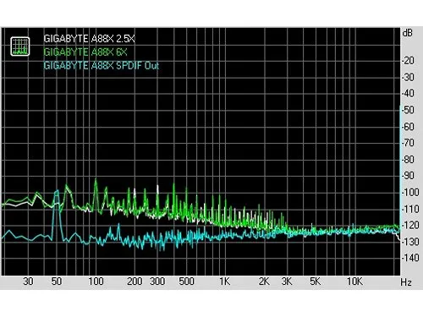Viewport: 423px width, 317px height.
Task: Click the "-30" dB axis value
Action: (x=408, y=77)
